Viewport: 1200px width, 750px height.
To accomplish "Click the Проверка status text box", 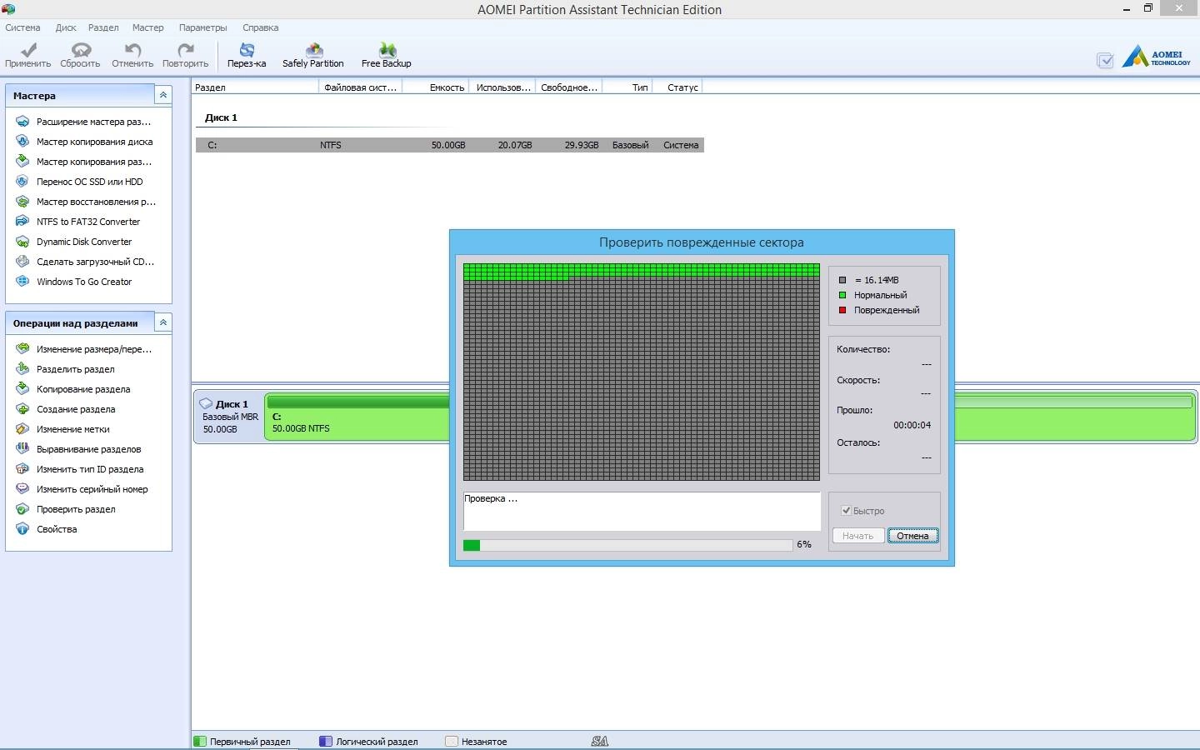I will coord(642,511).
